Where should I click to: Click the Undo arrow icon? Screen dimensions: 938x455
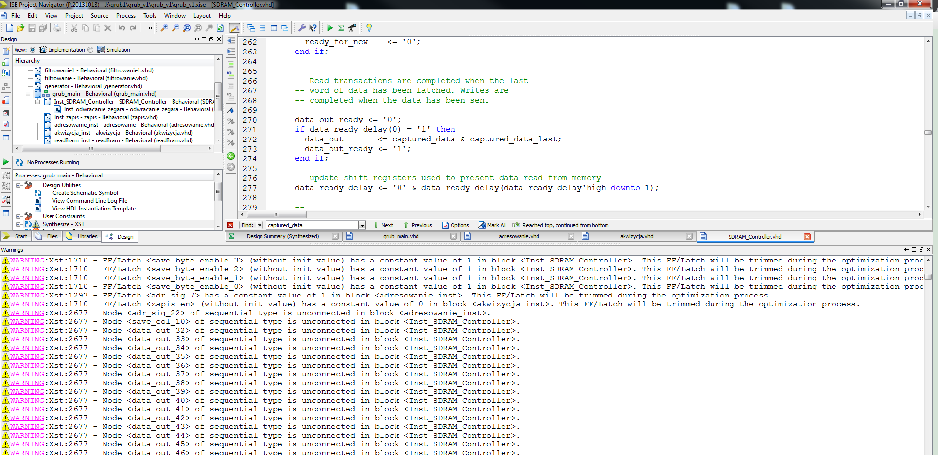coord(122,28)
